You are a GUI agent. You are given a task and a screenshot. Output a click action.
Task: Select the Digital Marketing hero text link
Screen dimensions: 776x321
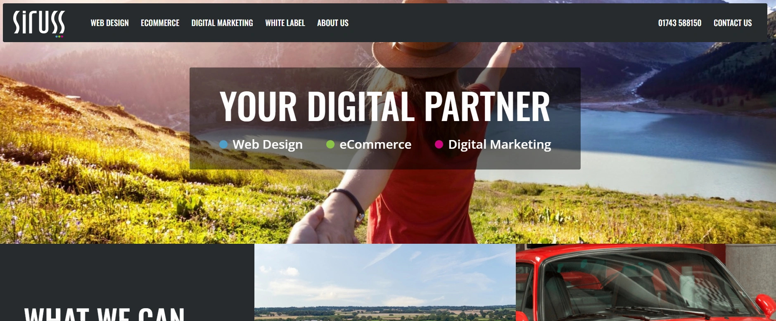[500, 145]
